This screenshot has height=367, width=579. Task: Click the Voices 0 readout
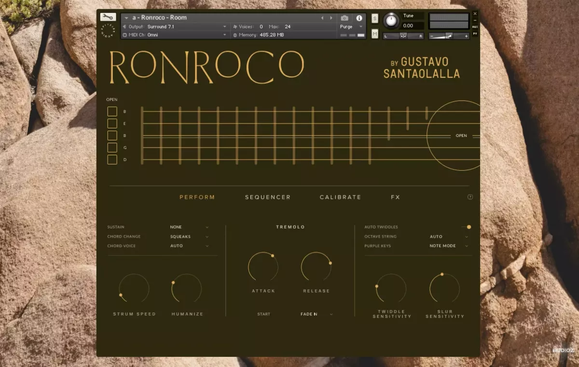coord(248,27)
